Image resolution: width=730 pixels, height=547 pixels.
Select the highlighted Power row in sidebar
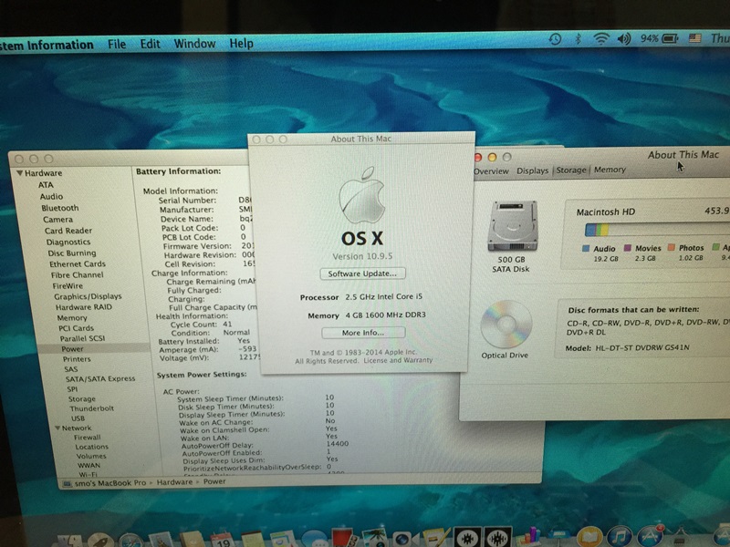[x=94, y=349]
